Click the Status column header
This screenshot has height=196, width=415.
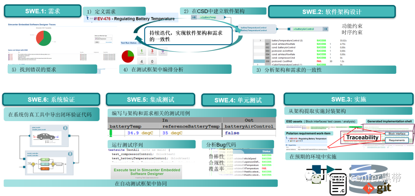pyautogui.click(x=266, y=151)
